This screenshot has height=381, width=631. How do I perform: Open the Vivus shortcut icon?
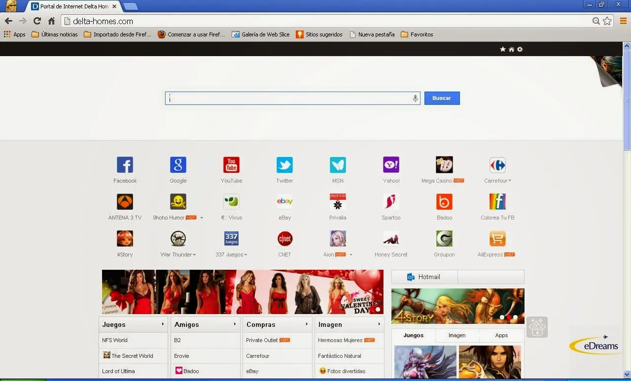(x=231, y=201)
